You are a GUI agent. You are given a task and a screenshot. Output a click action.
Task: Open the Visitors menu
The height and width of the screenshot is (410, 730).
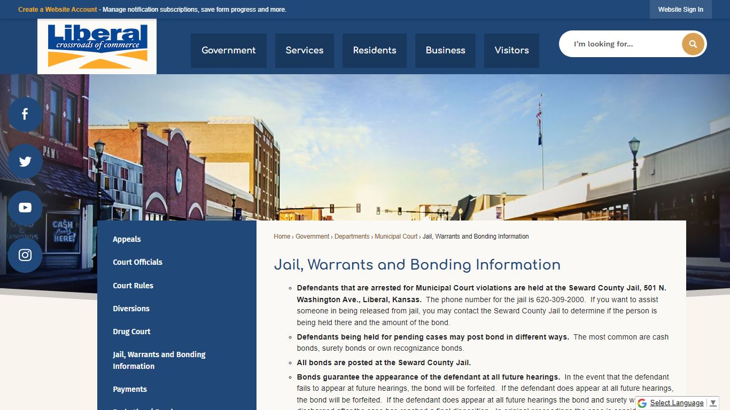tap(511, 50)
